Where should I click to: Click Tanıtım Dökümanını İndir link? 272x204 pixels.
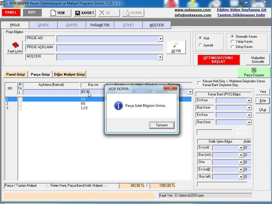tap(241, 15)
